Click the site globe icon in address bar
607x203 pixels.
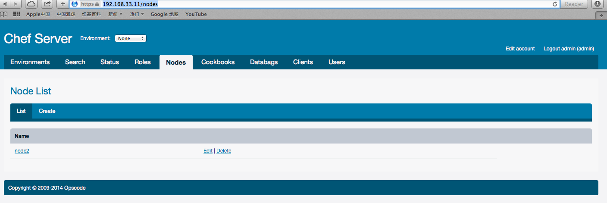point(74,4)
